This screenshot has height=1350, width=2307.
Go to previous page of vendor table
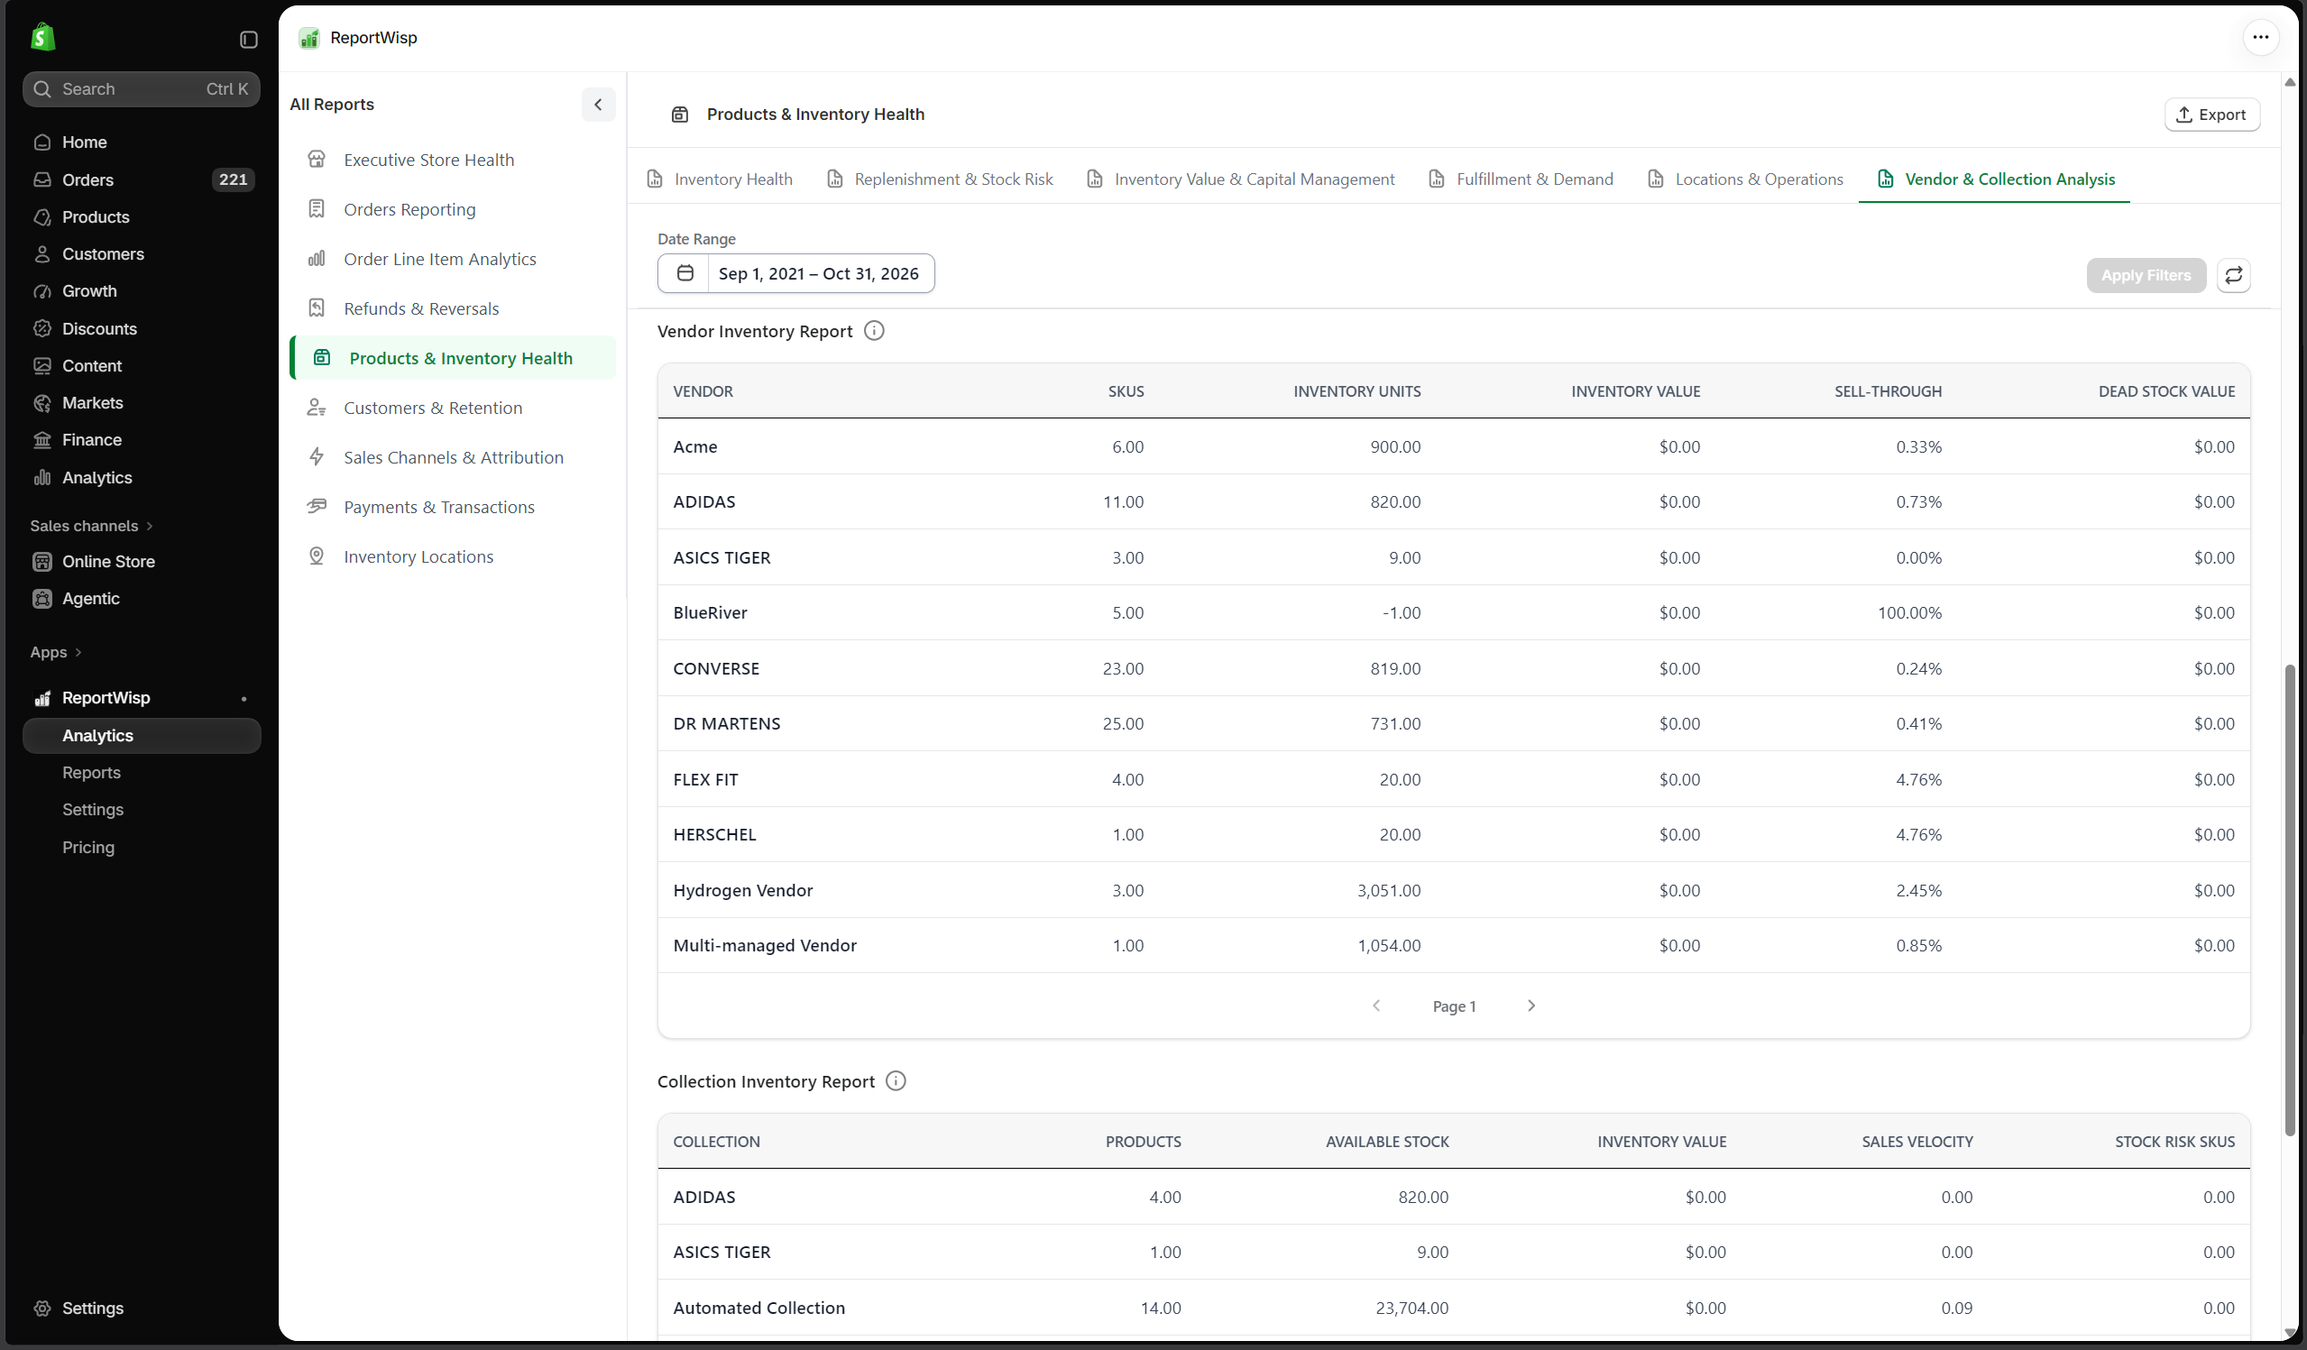point(1376,1006)
